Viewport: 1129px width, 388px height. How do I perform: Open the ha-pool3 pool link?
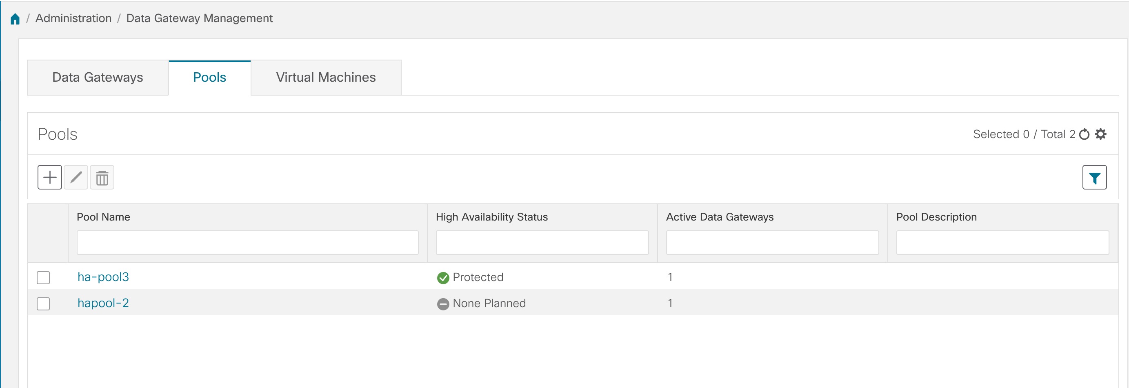[103, 277]
